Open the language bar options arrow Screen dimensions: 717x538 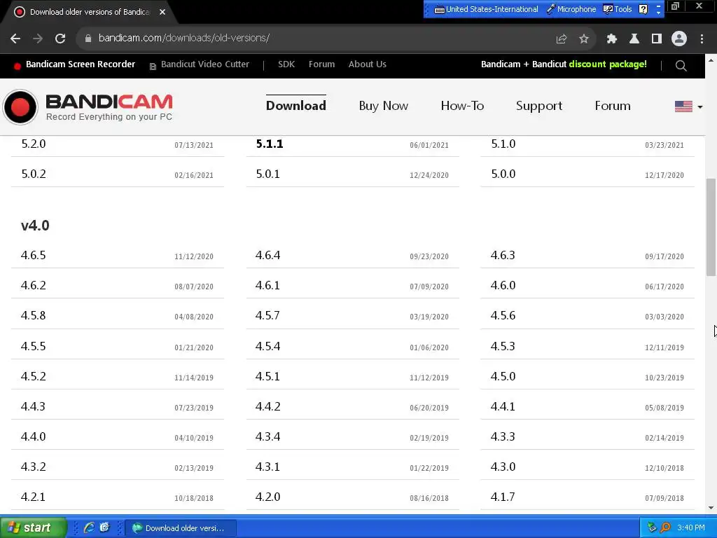[x=658, y=13]
